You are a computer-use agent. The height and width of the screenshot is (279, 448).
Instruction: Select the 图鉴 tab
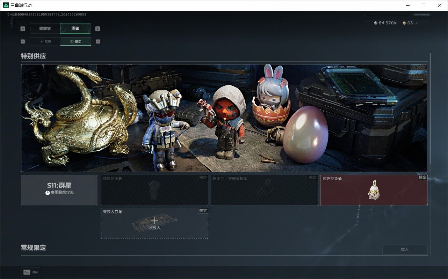75,29
